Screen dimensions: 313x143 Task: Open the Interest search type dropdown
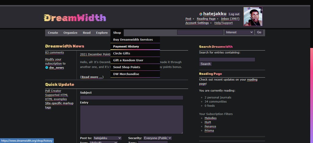point(239,32)
